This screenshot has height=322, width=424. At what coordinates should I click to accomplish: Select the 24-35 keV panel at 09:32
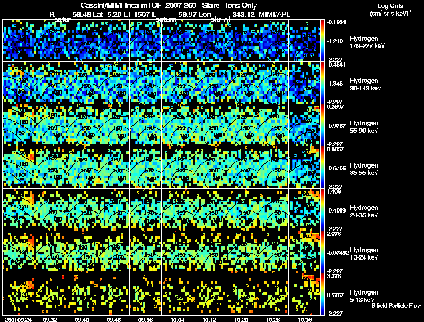pyautogui.click(x=50, y=210)
